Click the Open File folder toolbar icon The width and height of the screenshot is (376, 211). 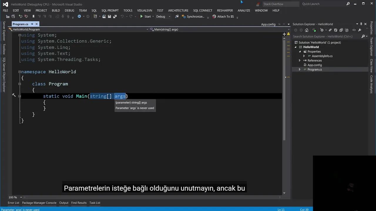coord(104,16)
